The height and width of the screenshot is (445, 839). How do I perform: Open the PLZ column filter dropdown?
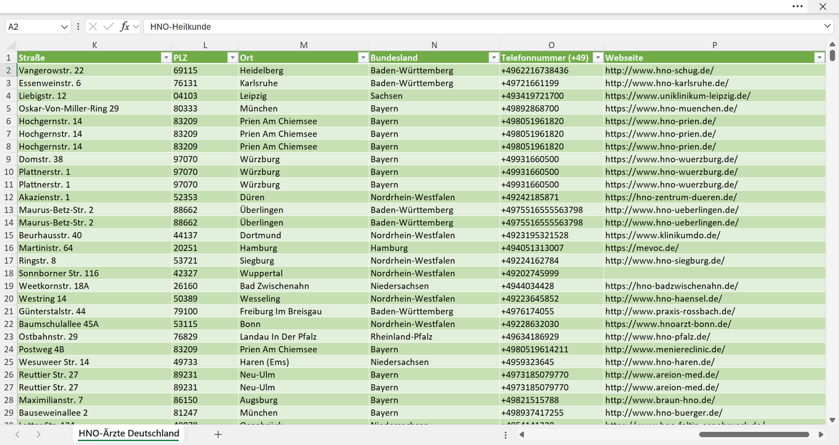click(x=232, y=58)
